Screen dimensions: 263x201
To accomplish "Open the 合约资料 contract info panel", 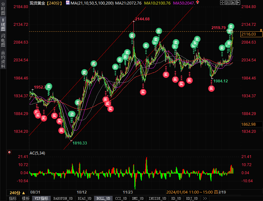I will point(3,59).
